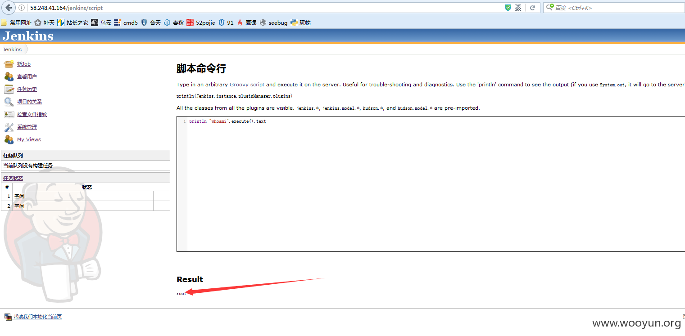The width and height of the screenshot is (685, 336).
Task: Click the browser back arrow button
Action: (x=9, y=8)
